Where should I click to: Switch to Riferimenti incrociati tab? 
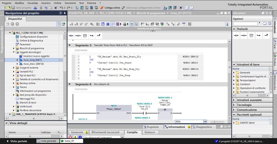coord(105,132)
